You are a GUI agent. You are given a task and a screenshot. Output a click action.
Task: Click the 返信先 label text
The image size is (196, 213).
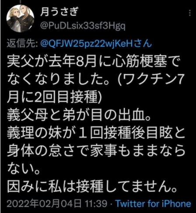(x=22, y=43)
